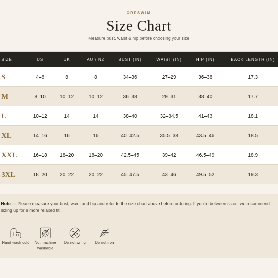Click UK value 18–20 in XXL row
The width and height of the screenshot is (278, 278).
(67, 155)
